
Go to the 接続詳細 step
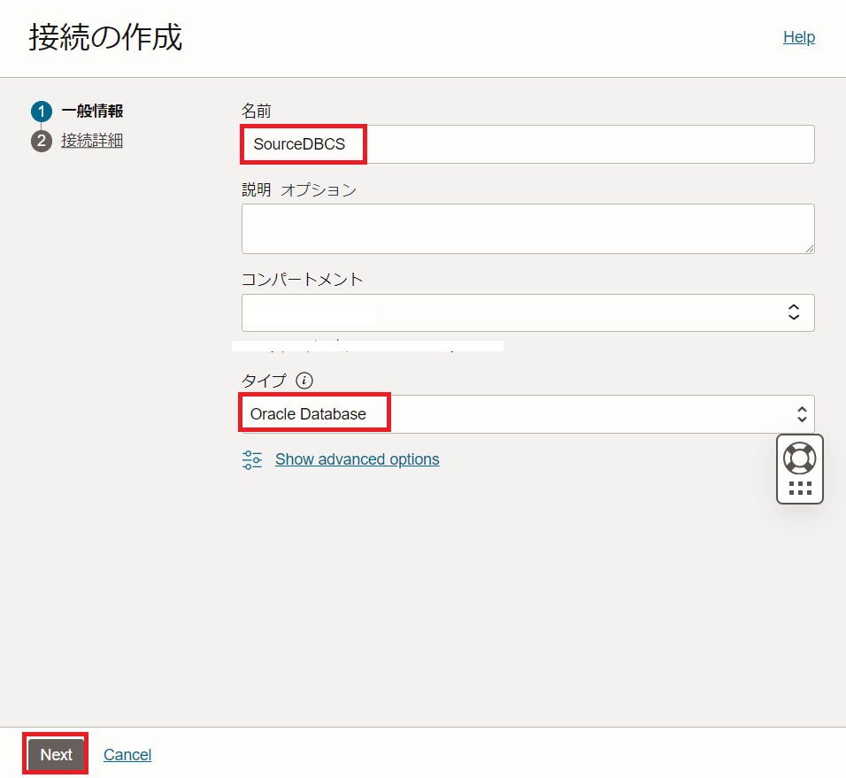tap(92, 141)
